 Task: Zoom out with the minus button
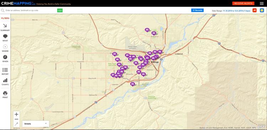(16, 119)
